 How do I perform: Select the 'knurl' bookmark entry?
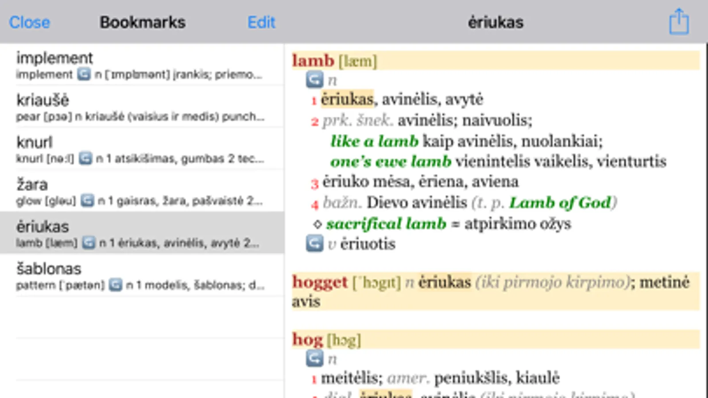click(142, 149)
